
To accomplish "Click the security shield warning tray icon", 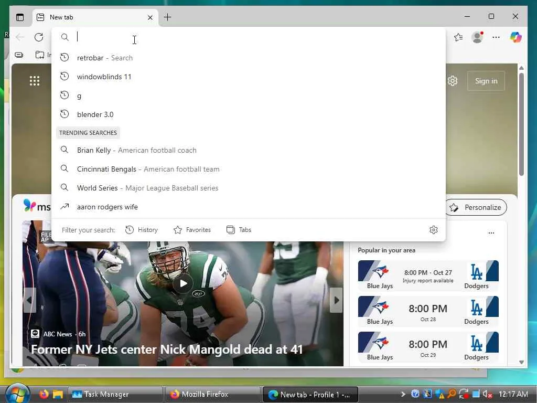I will (440, 394).
